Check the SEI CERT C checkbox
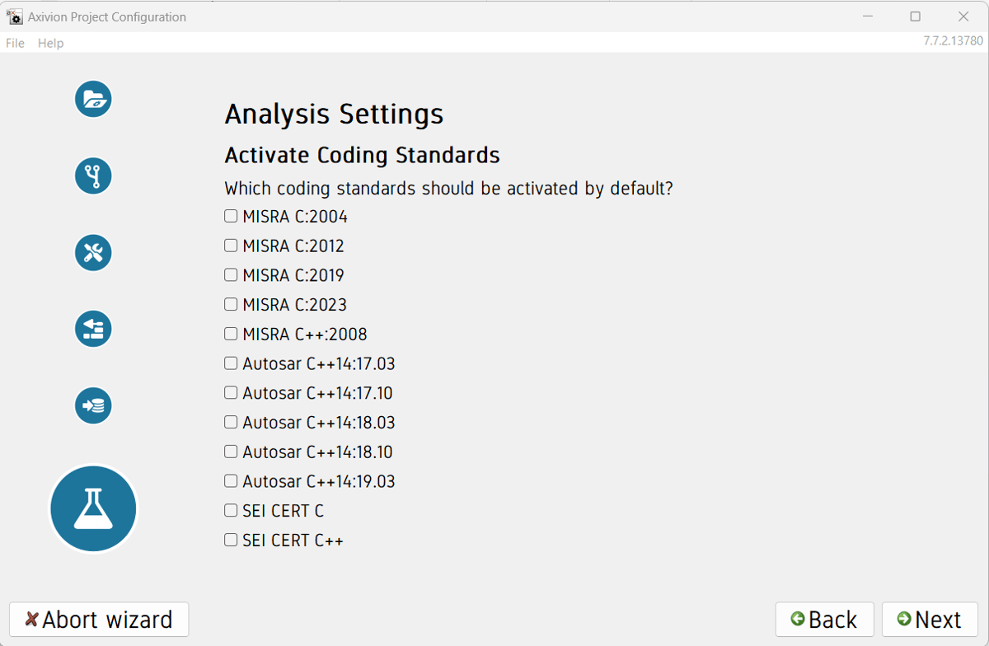This screenshot has width=989, height=646. (231, 511)
